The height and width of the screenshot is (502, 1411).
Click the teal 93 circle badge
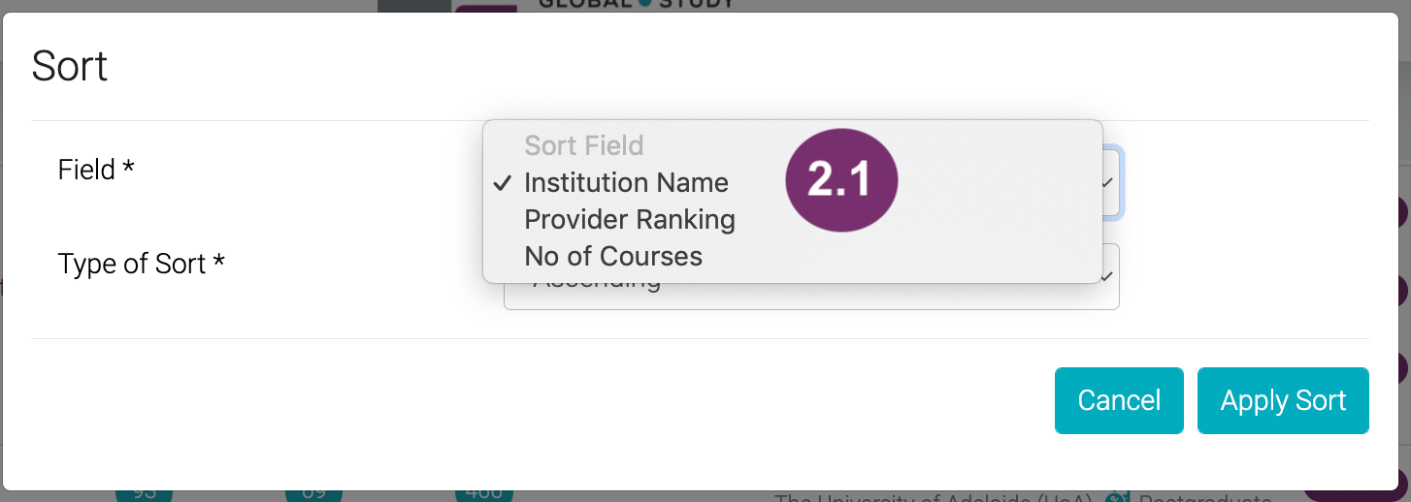pyautogui.click(x=144, y=494)
